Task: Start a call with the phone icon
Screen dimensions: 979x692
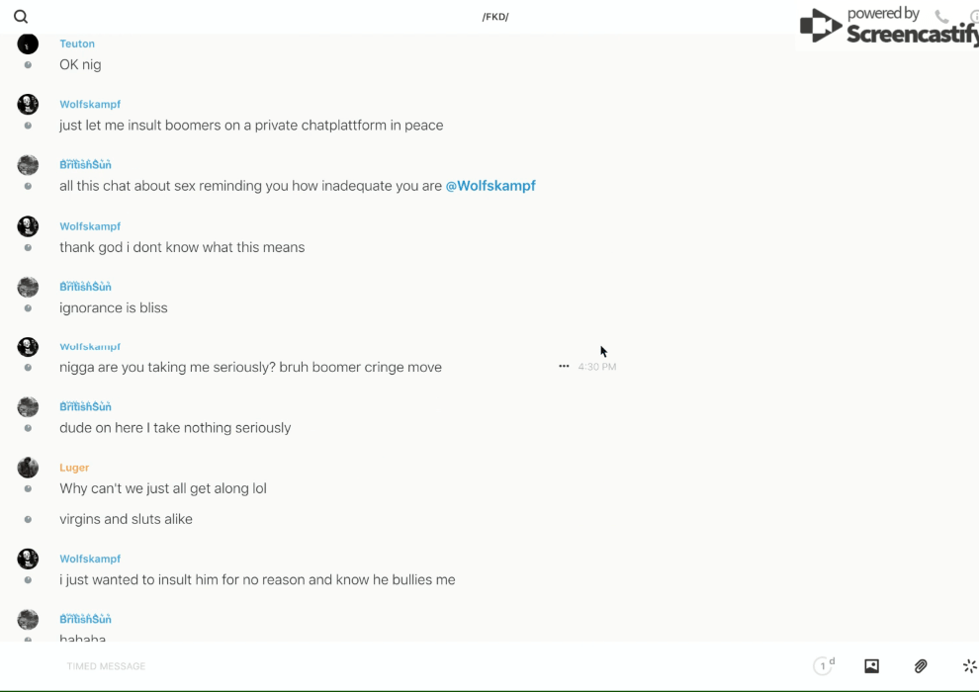Action: pyautogui.click(x=941, y=17)
